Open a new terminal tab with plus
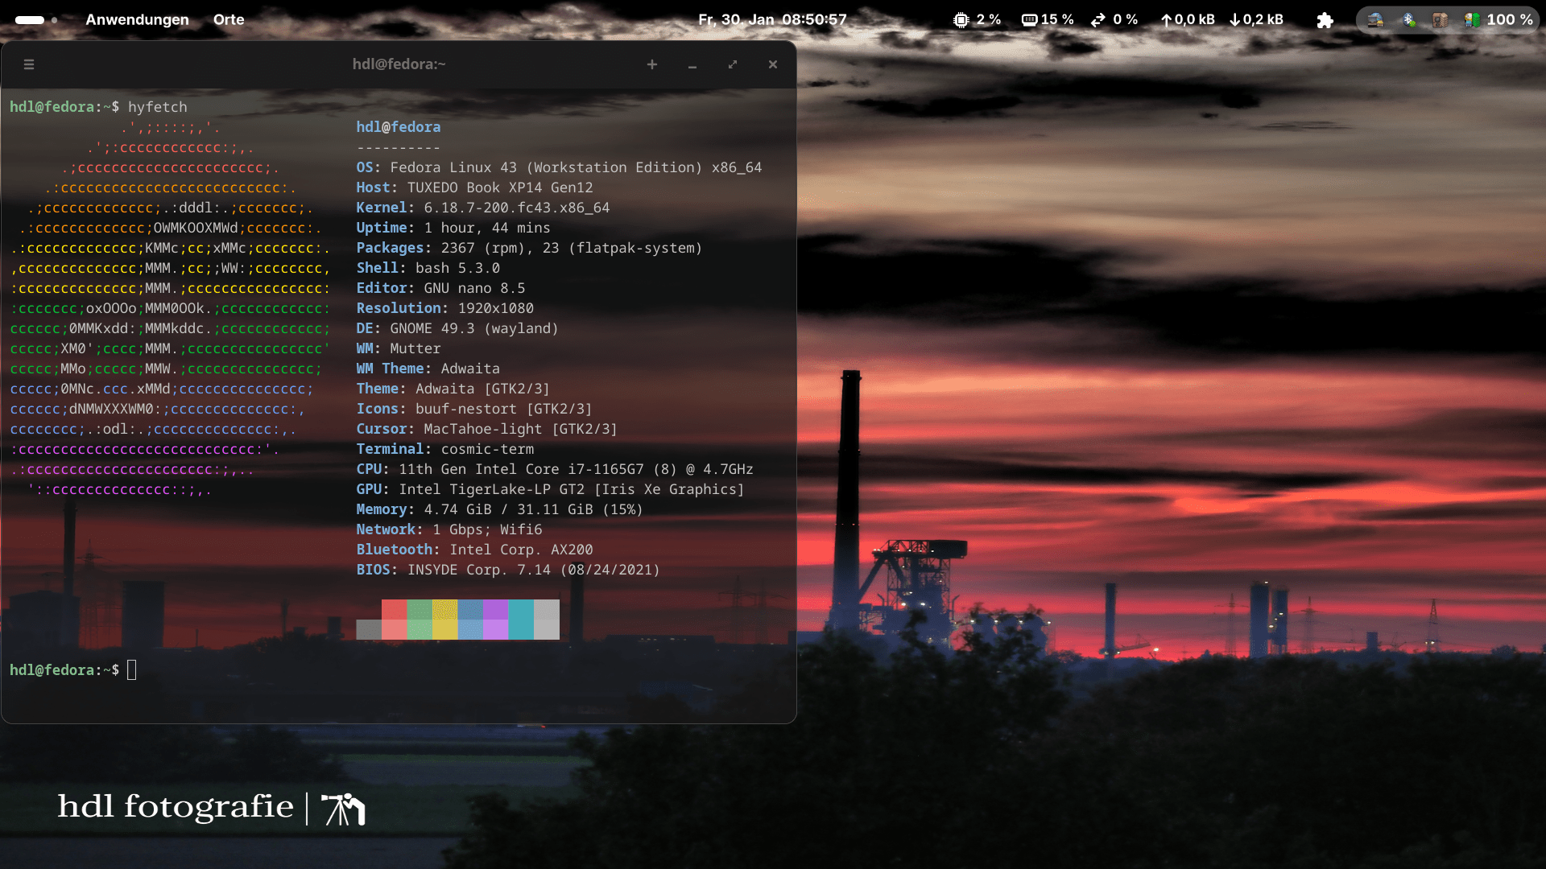This screenshot has width=1546, height=869. coord(652,64)
